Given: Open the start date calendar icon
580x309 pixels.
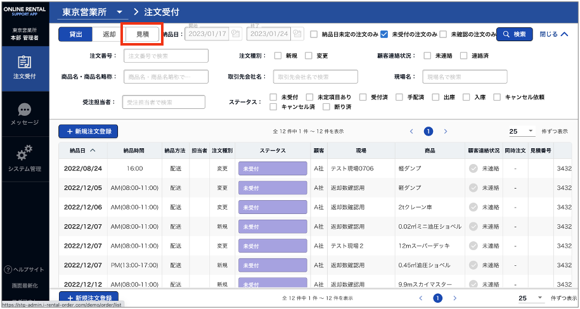Looking at the screenshot, I should click(x=235, y=34).
